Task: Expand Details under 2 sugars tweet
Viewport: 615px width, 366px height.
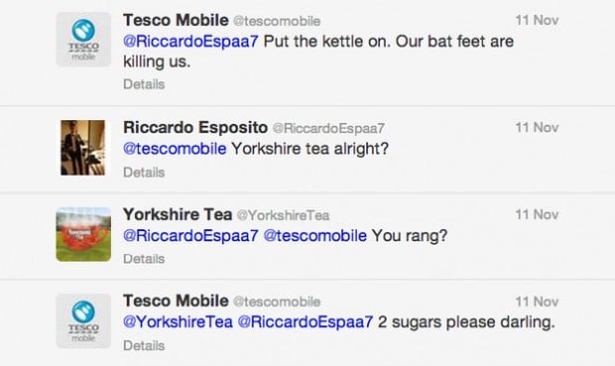Action: (144, 345)
